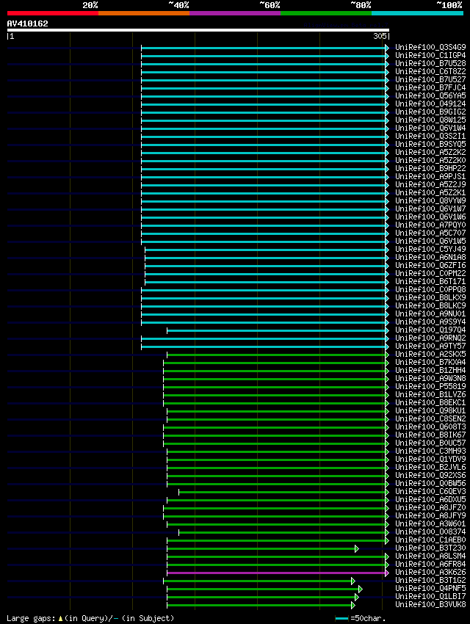Screen dimensions: 470x624
Task: Click the green alignment bar for UniRef100_A2SKX5
Action: 276,355
